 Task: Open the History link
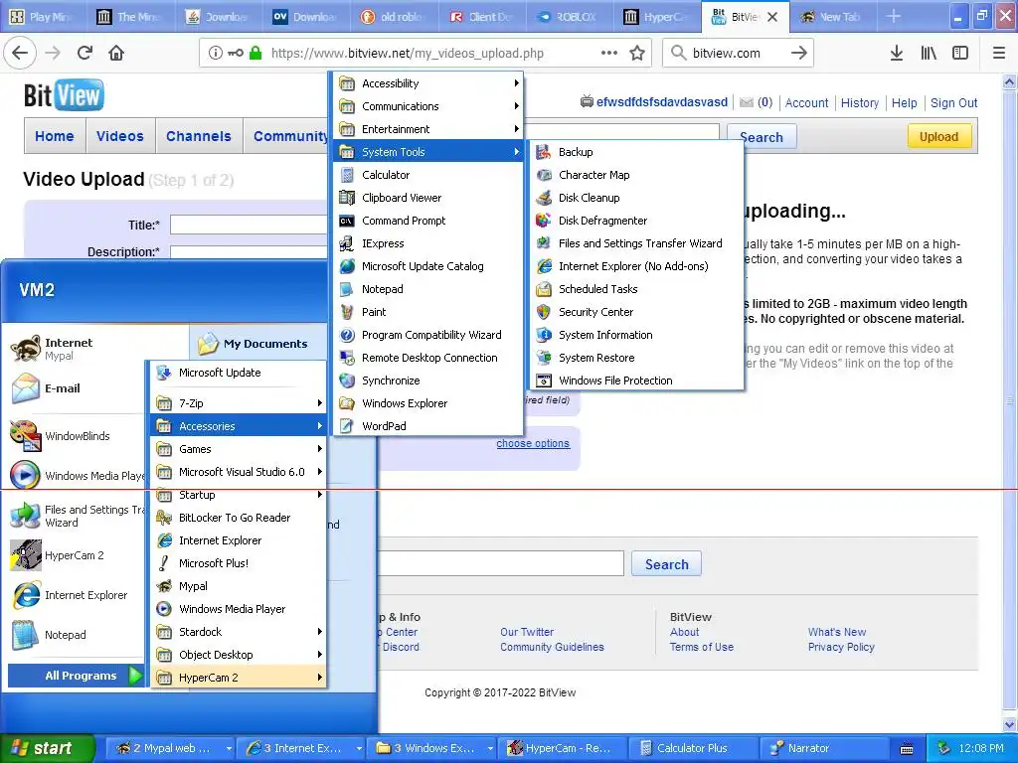pos(860,102)
